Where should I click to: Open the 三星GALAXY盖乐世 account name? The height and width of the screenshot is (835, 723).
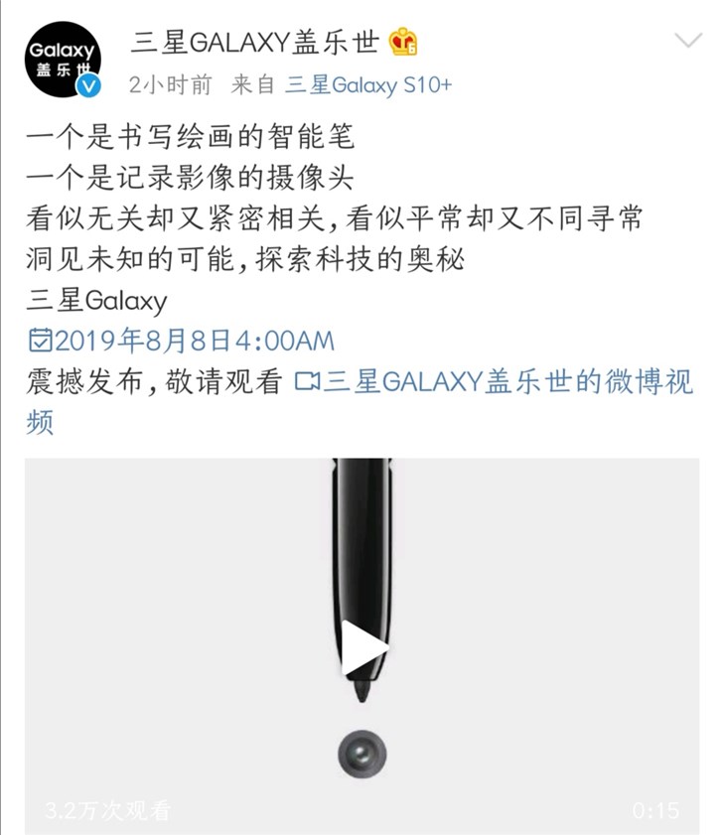[x=254, y=42]
